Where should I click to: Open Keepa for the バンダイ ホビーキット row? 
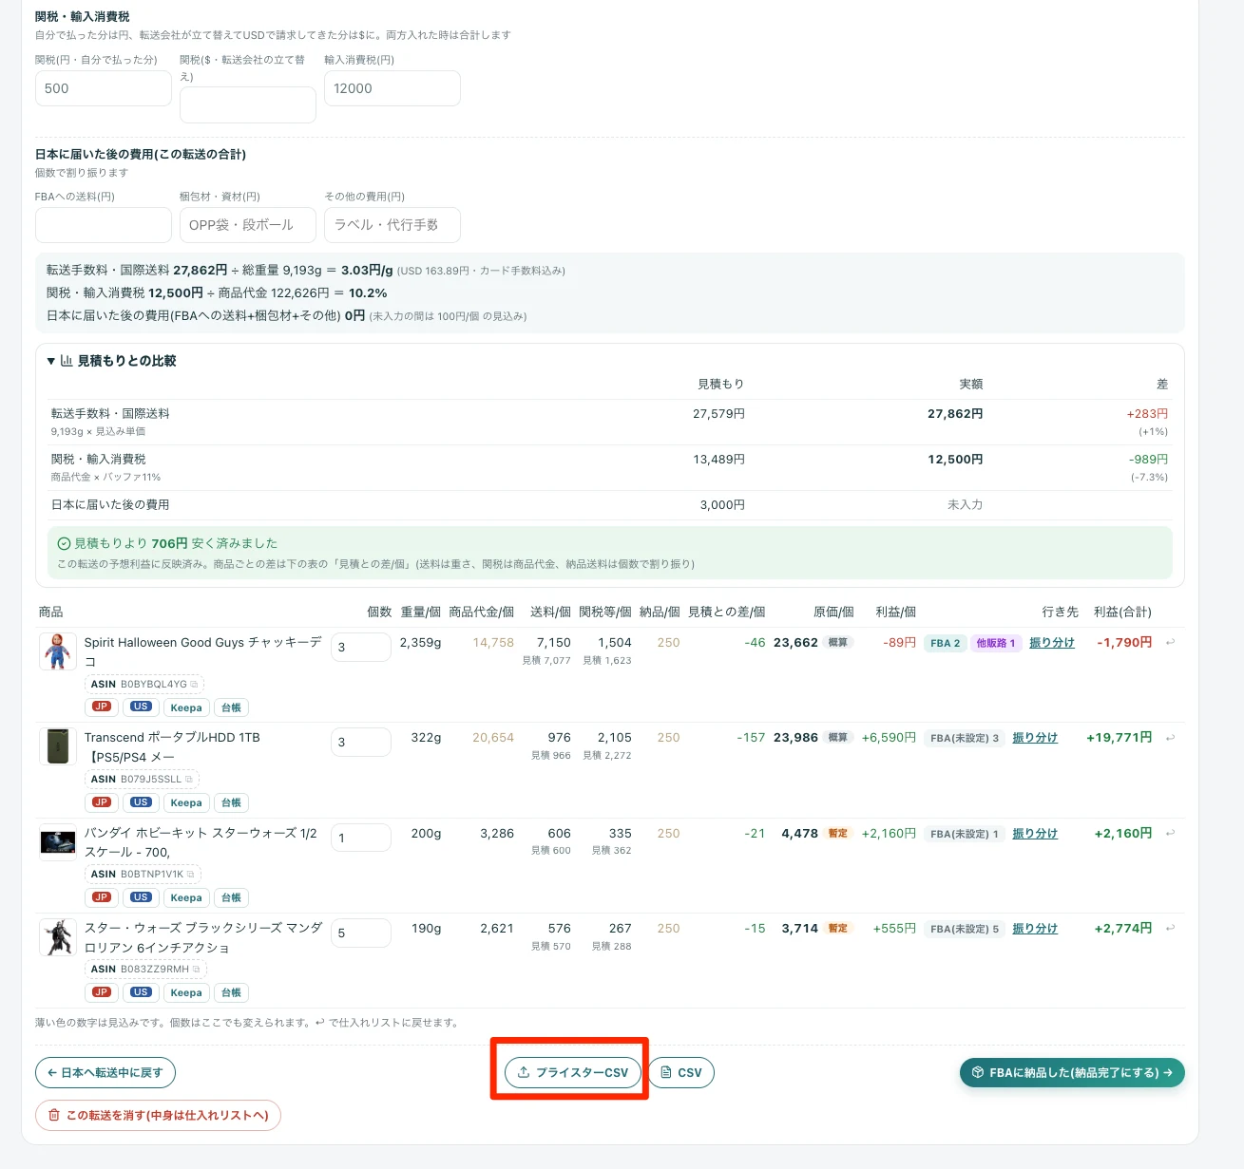click(x=186, y=897)
